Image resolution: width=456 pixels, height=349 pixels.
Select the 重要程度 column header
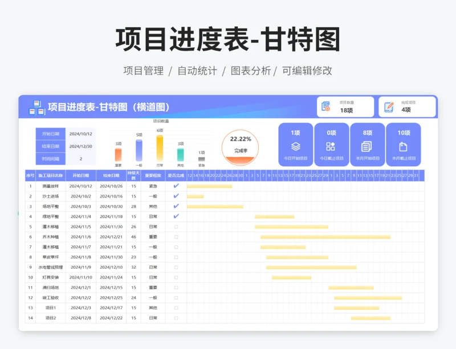point(153,175)
